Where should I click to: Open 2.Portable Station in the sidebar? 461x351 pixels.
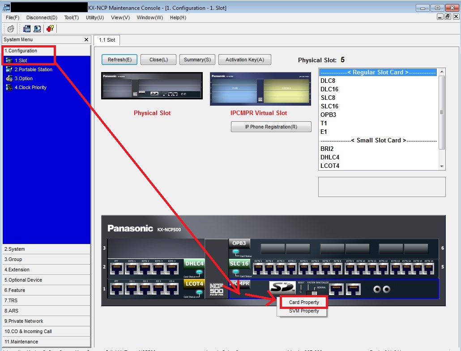[x=33, y=69]
